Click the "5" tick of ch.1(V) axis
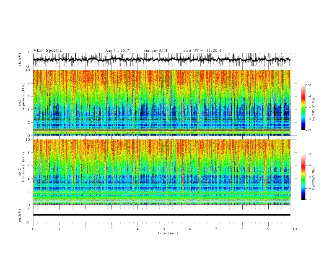Screen dimensions: 332x257 [30, 53]
